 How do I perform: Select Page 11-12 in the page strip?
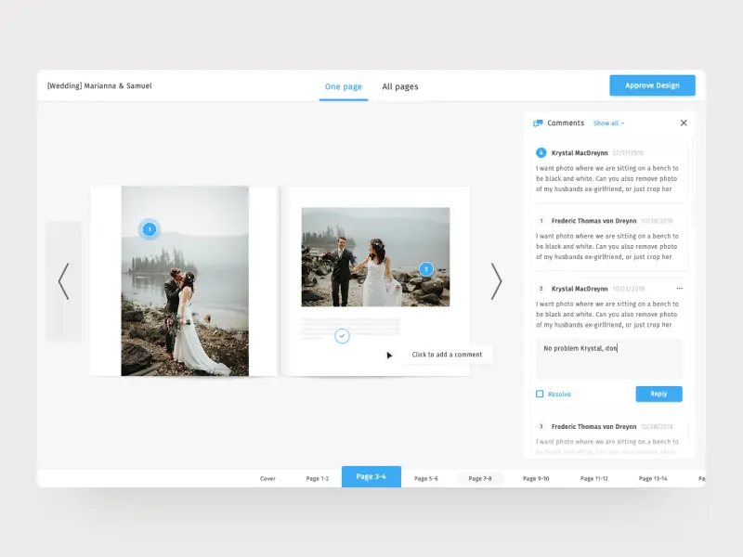[594, 478]
